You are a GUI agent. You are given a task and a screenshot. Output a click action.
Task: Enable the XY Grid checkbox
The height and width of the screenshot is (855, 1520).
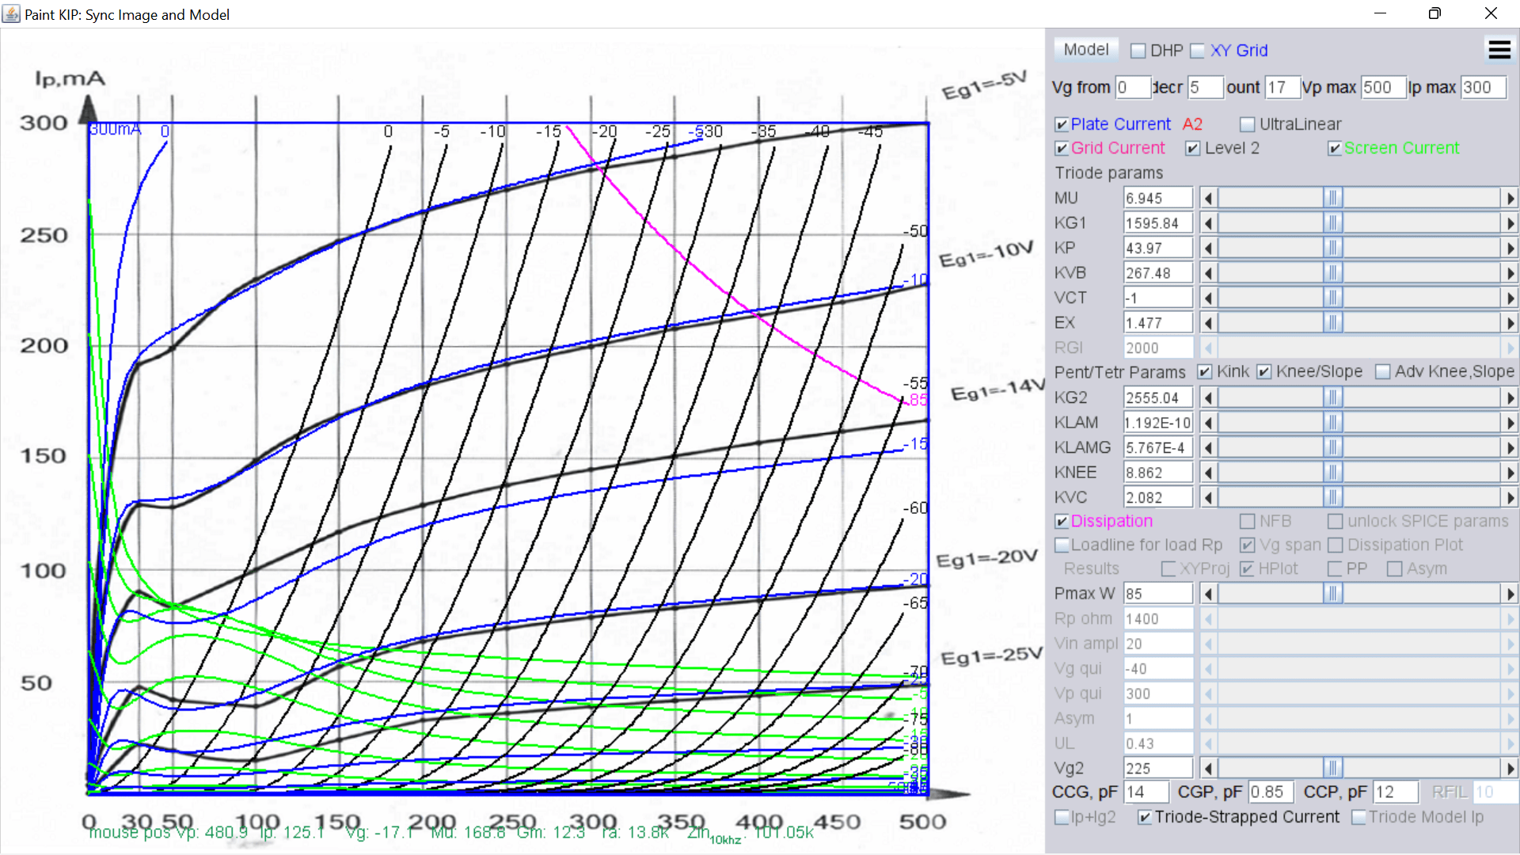tap(1198, 51)
